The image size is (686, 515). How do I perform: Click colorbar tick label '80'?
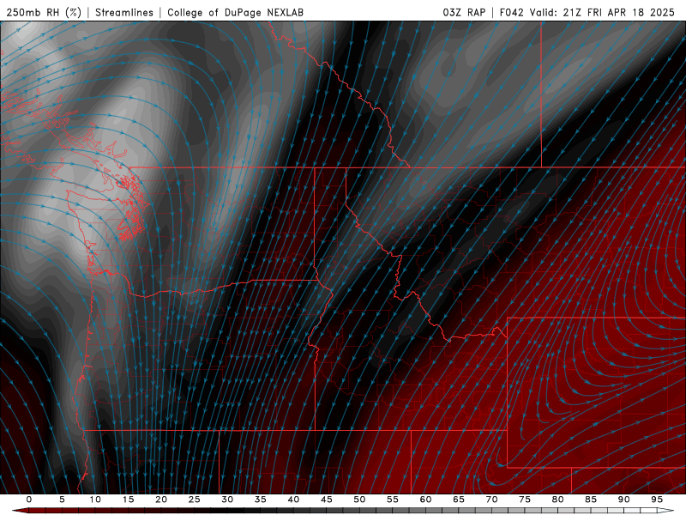pos(558,500)
